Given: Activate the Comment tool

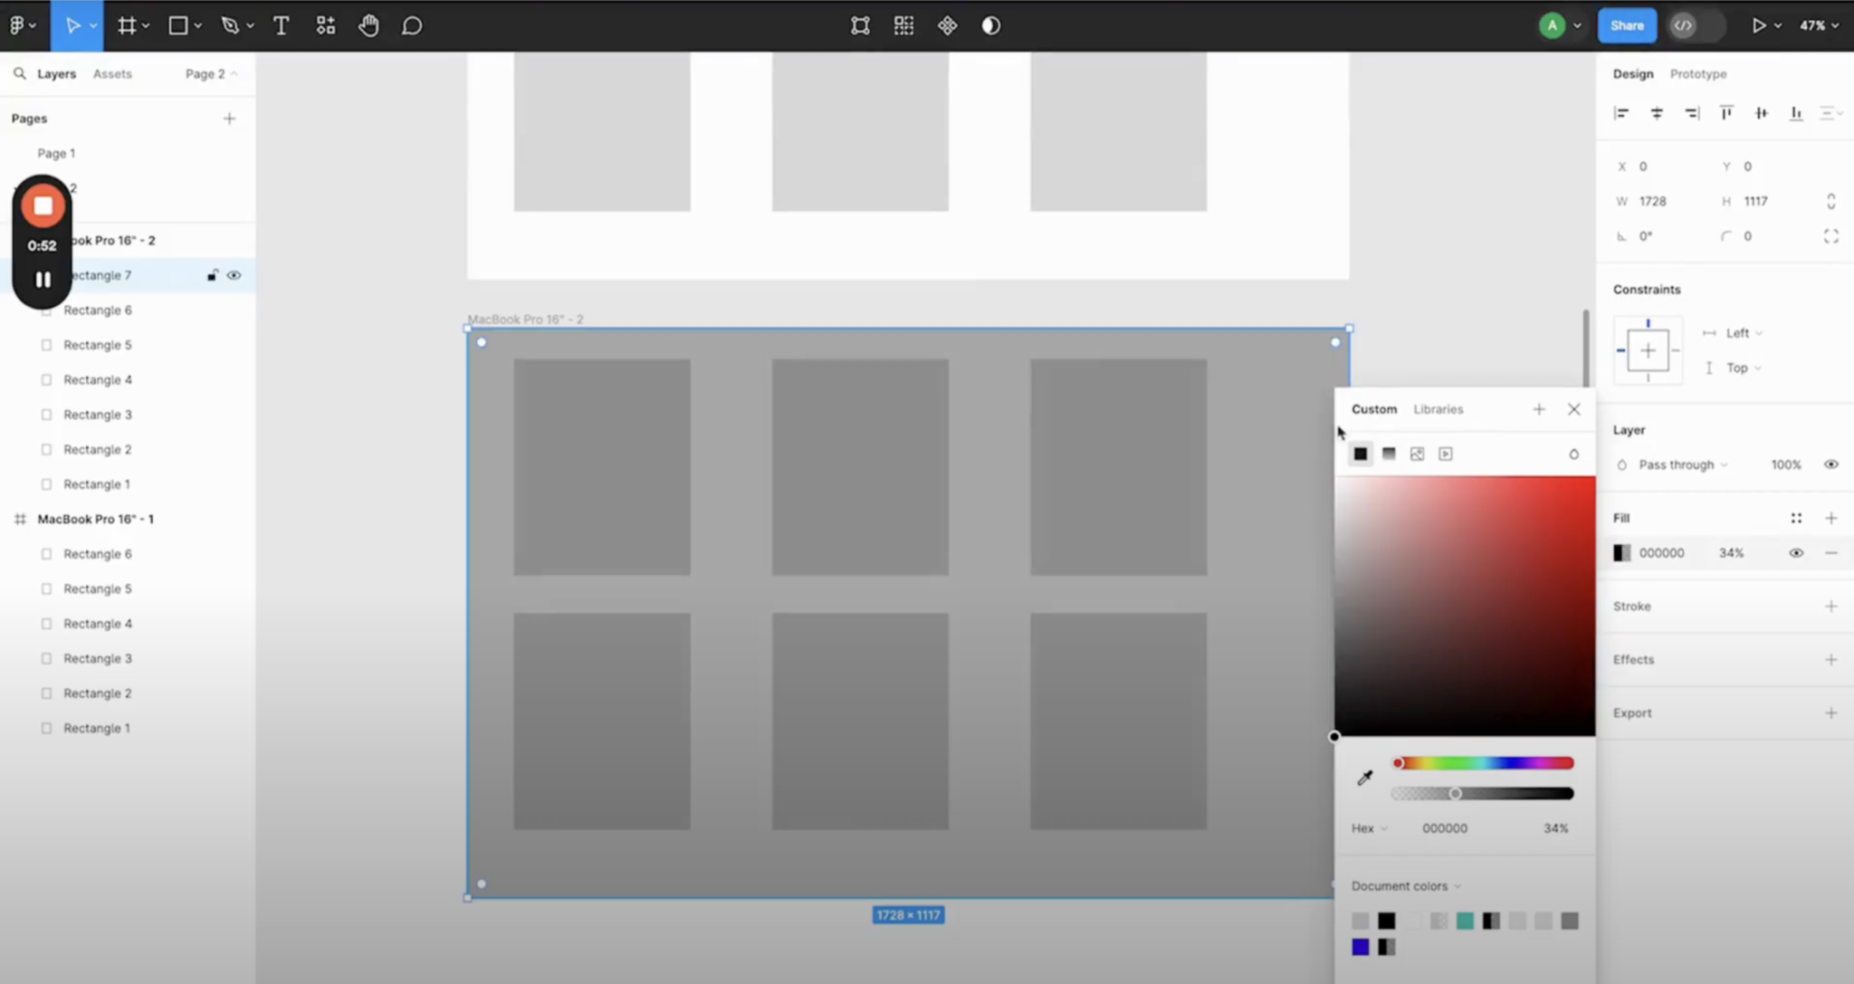Looking at the screenshot, I should coord(413,25).
